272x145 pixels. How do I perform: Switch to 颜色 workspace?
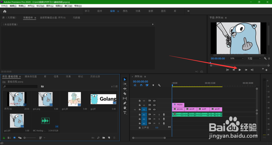click(125, 11)
